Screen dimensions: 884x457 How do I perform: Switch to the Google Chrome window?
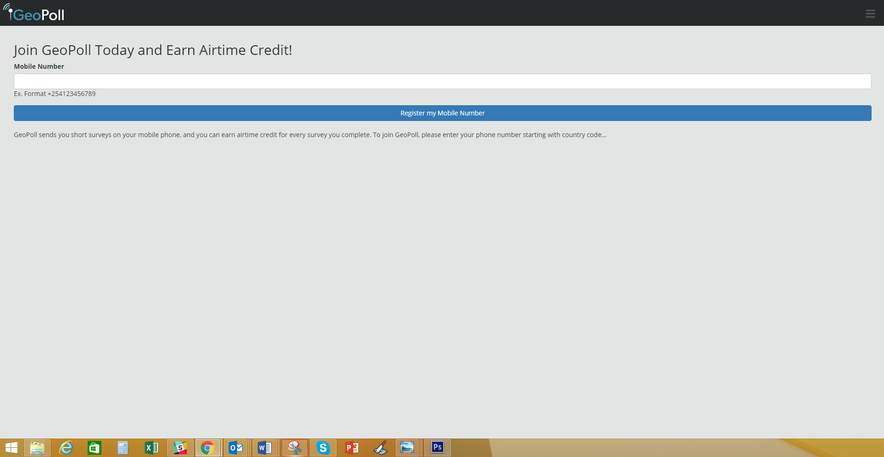(x=208, y=448)
